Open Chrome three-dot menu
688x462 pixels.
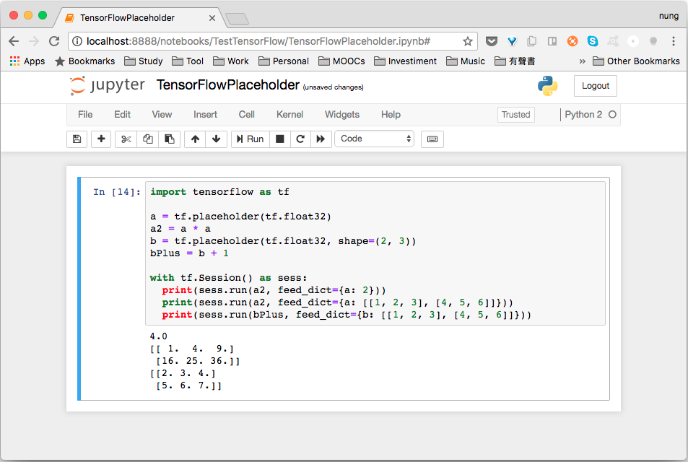[x=674, y=41]
